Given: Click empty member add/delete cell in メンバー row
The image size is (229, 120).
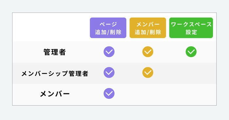Looking at the screenshot, I should click(x=148, y=94).
